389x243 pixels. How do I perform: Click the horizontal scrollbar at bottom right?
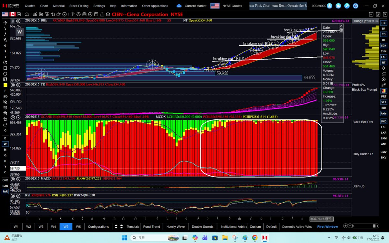click(x=366, y=226)
